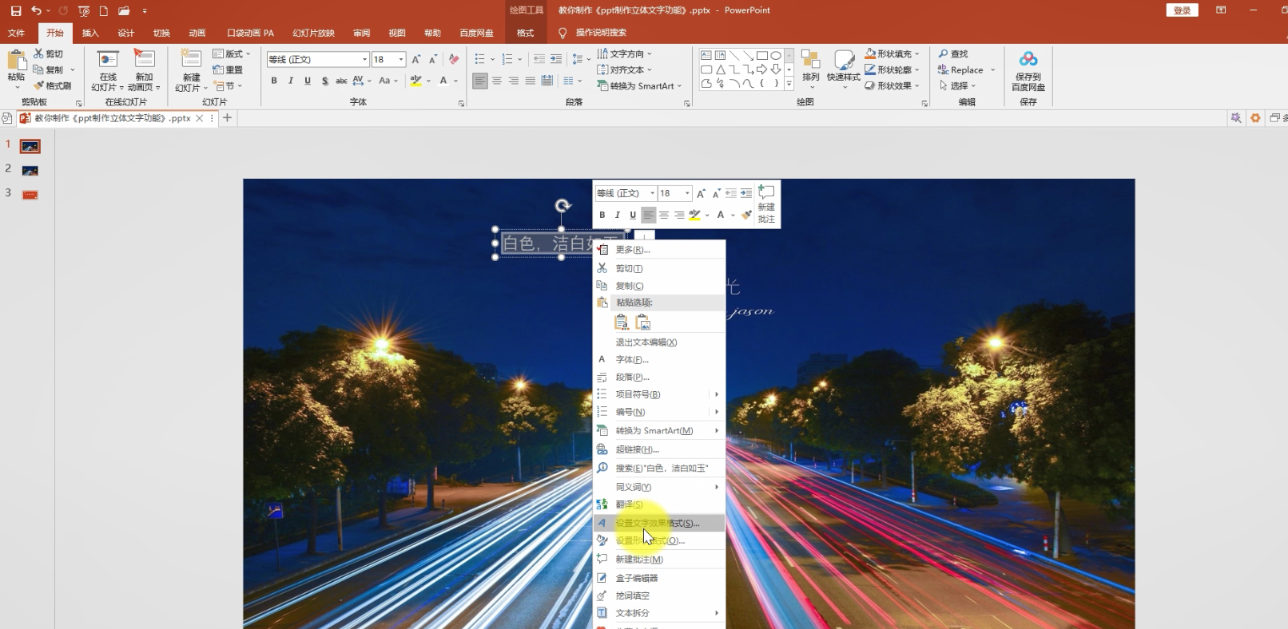1288x629 pixels.
Task: Select Format Text Effects (设置文字效果格式) menu item
Action: [659, 523]
